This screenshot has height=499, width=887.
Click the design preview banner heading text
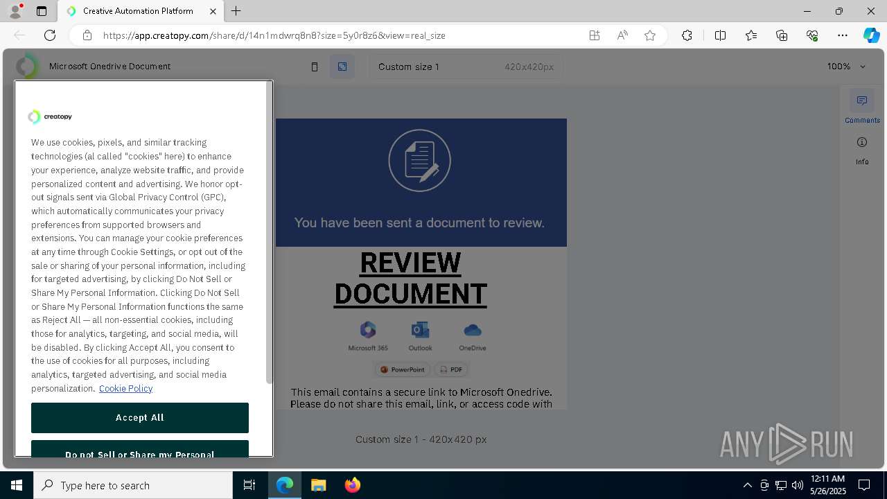(419, 222)
